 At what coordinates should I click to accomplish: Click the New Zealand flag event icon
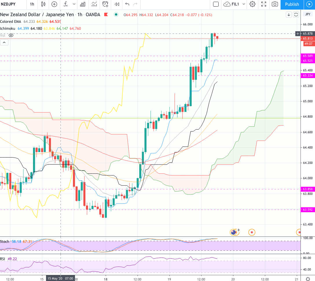pos(233,232)
